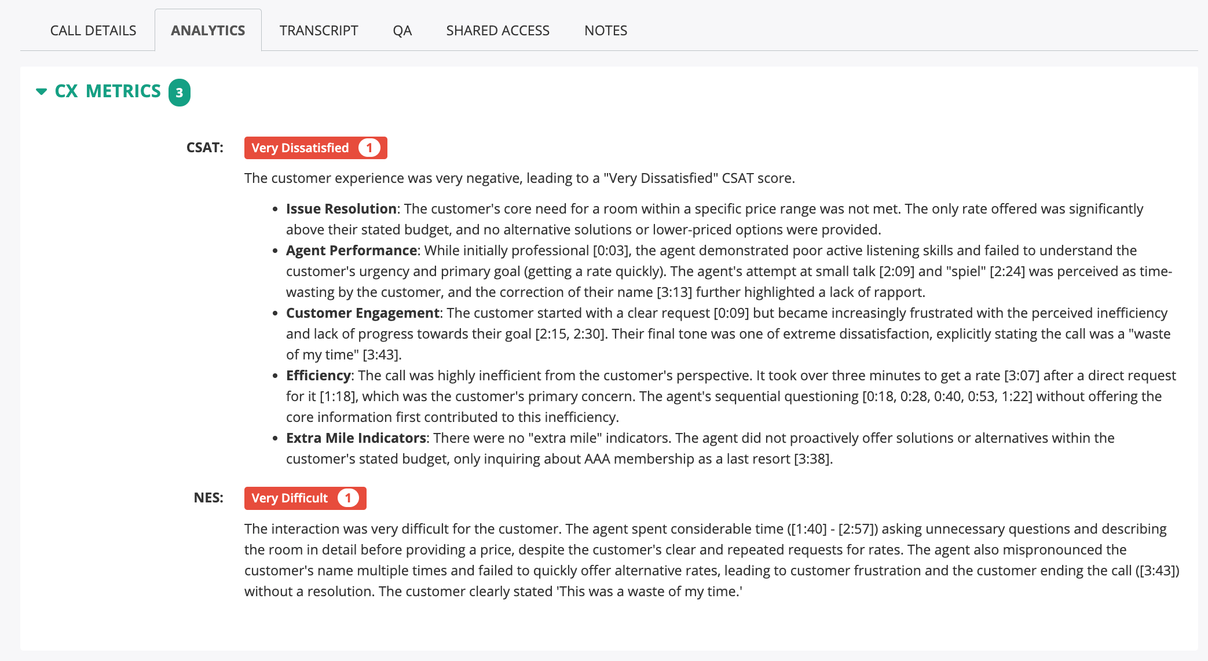Jump to the [2:09] small talk timestamp
Viewport: 1208px width, 661px height.
click(896, 271)
